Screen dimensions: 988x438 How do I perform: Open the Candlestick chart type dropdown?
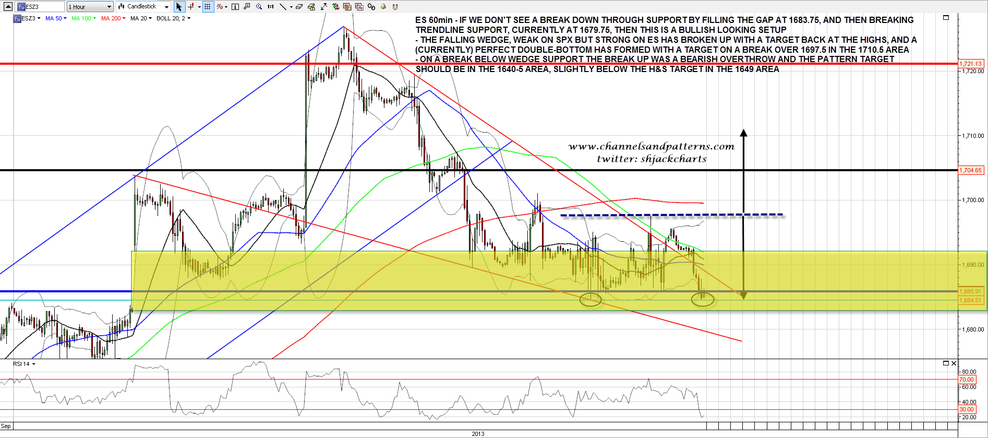click(x=143, y=7)
